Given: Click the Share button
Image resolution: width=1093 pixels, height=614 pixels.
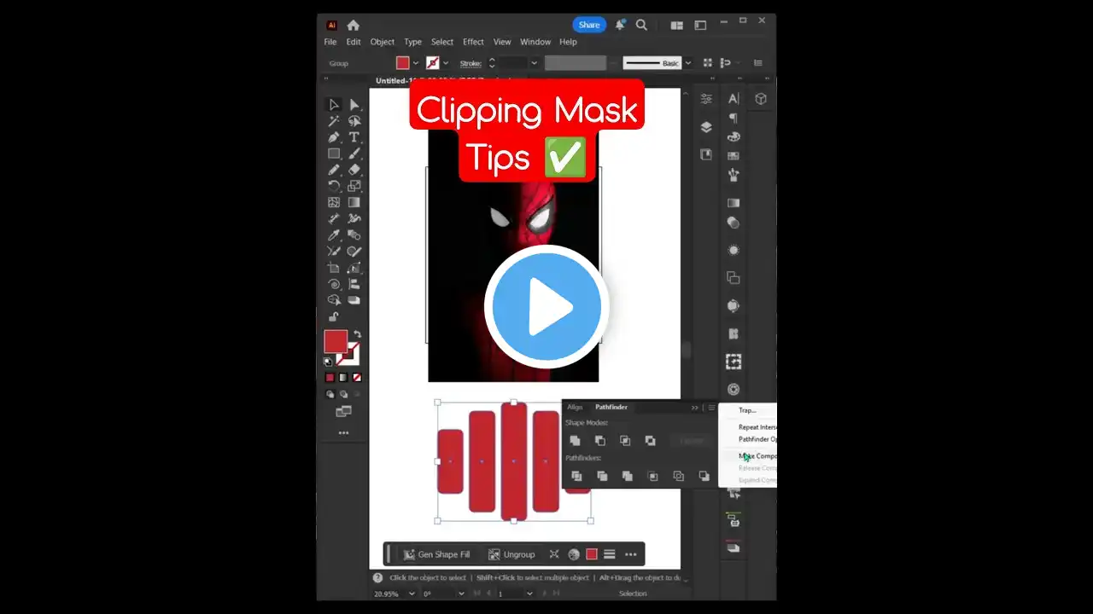Looking at the screenshot, I should click(589, 25).
